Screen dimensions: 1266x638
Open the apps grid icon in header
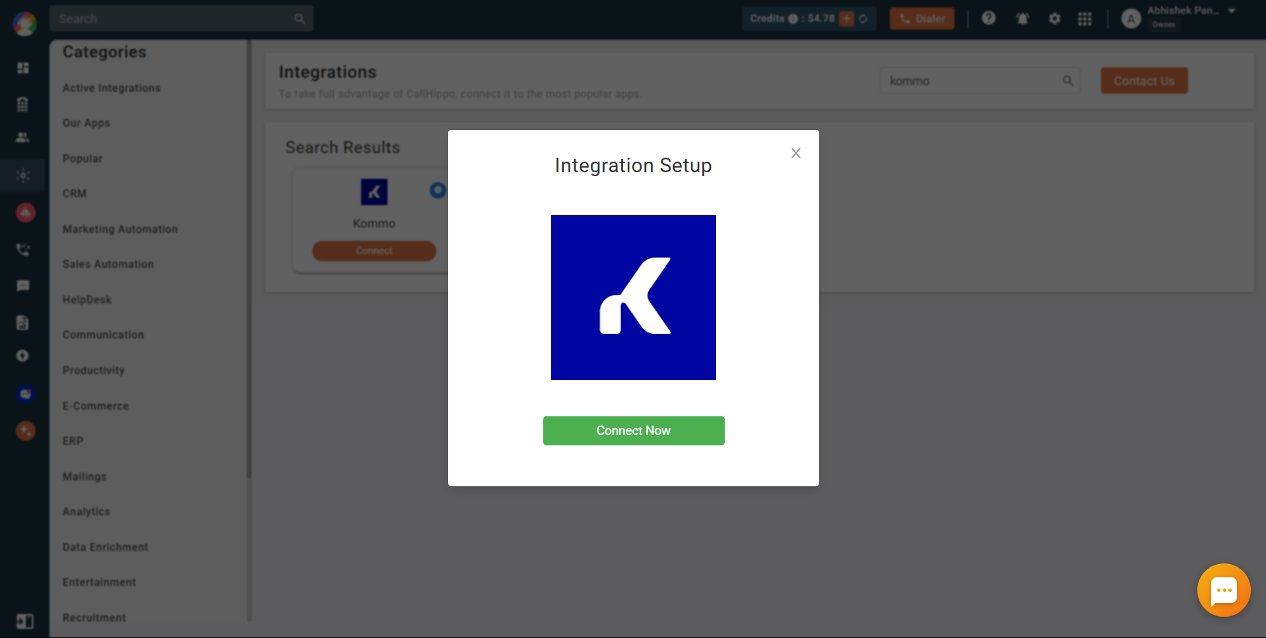(1084, 18)
